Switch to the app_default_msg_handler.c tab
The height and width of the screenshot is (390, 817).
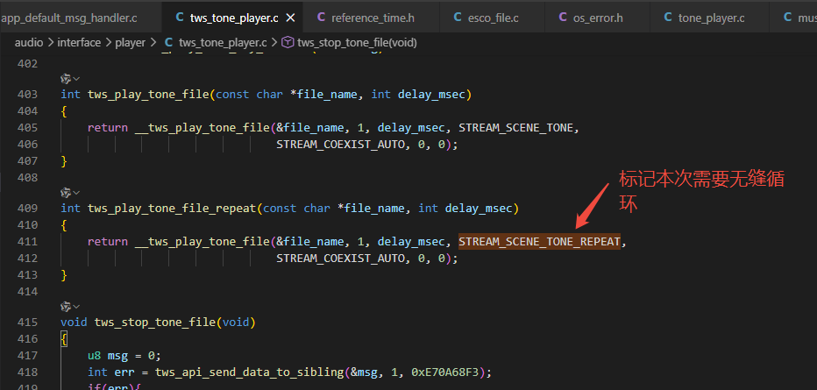67,18
